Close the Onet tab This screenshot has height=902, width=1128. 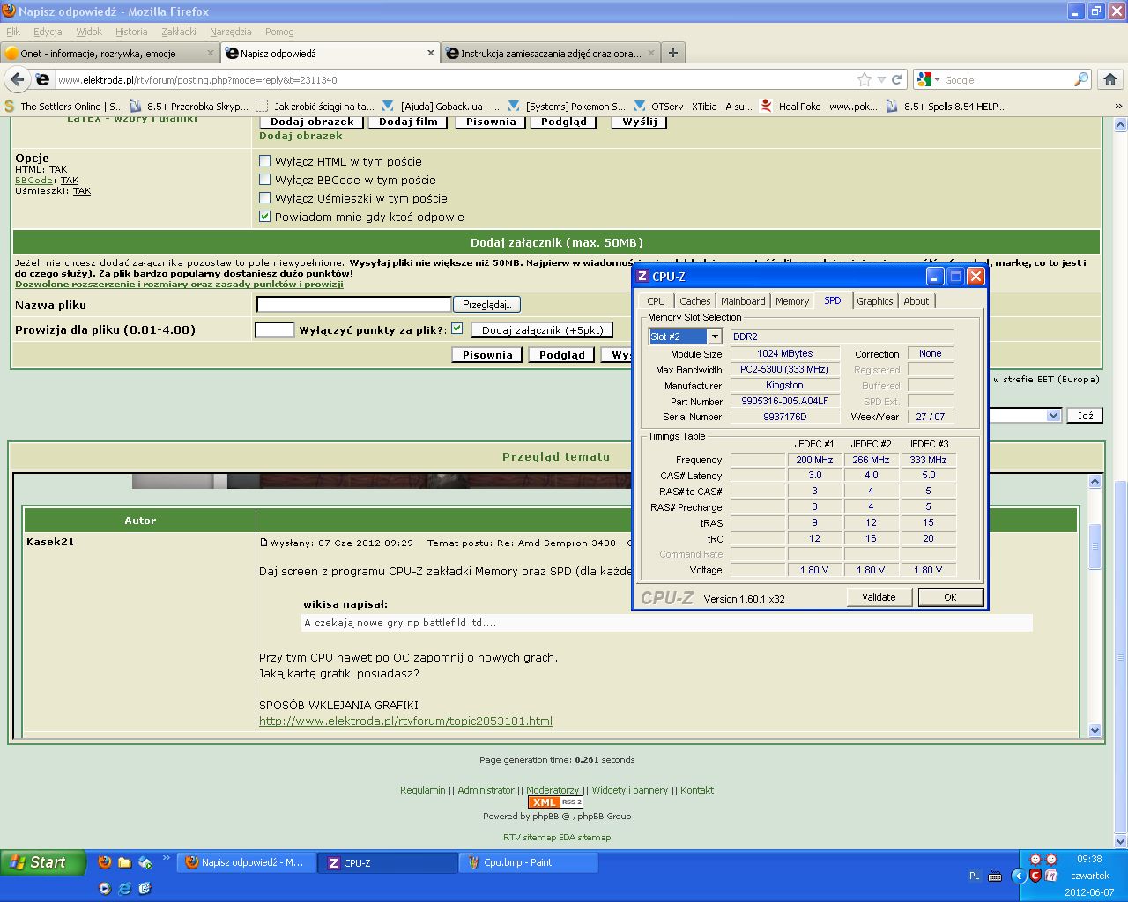pyautogui.click(x=211, y=53)
